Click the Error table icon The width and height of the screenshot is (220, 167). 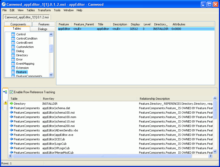[13, 59]
